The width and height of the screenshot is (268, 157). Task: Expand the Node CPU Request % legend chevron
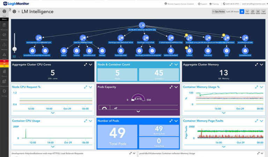53,113
